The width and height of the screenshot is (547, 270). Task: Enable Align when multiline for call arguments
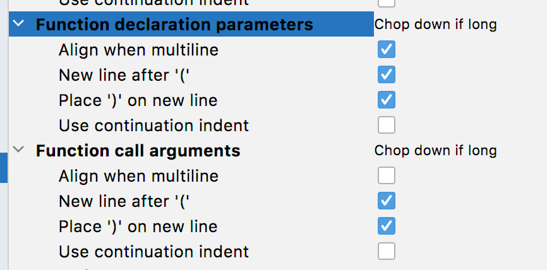[x=386, y=175]
